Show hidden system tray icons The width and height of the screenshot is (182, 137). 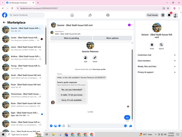coord(156,134)
